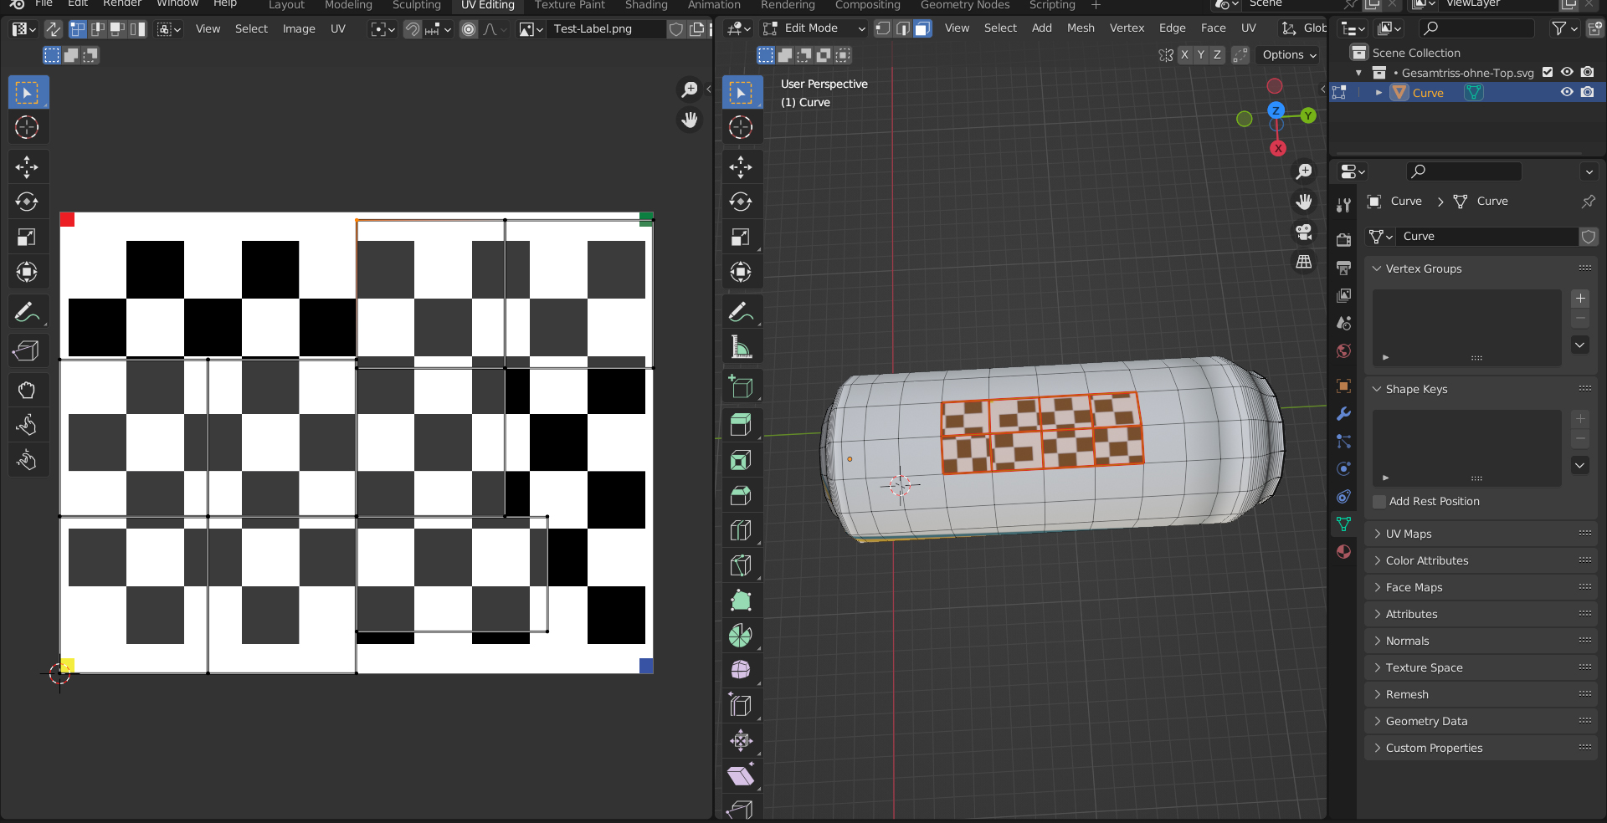Expand the UV Maps panel
The width and height of the screenshot is (1607, 823).
coord(1409,534)
